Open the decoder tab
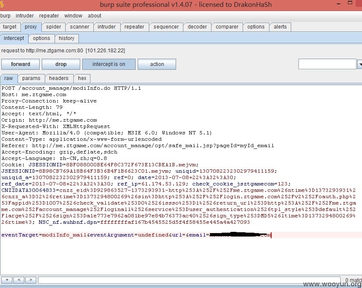The height and width of the screenshot is (288, 362). click(197, 27)
